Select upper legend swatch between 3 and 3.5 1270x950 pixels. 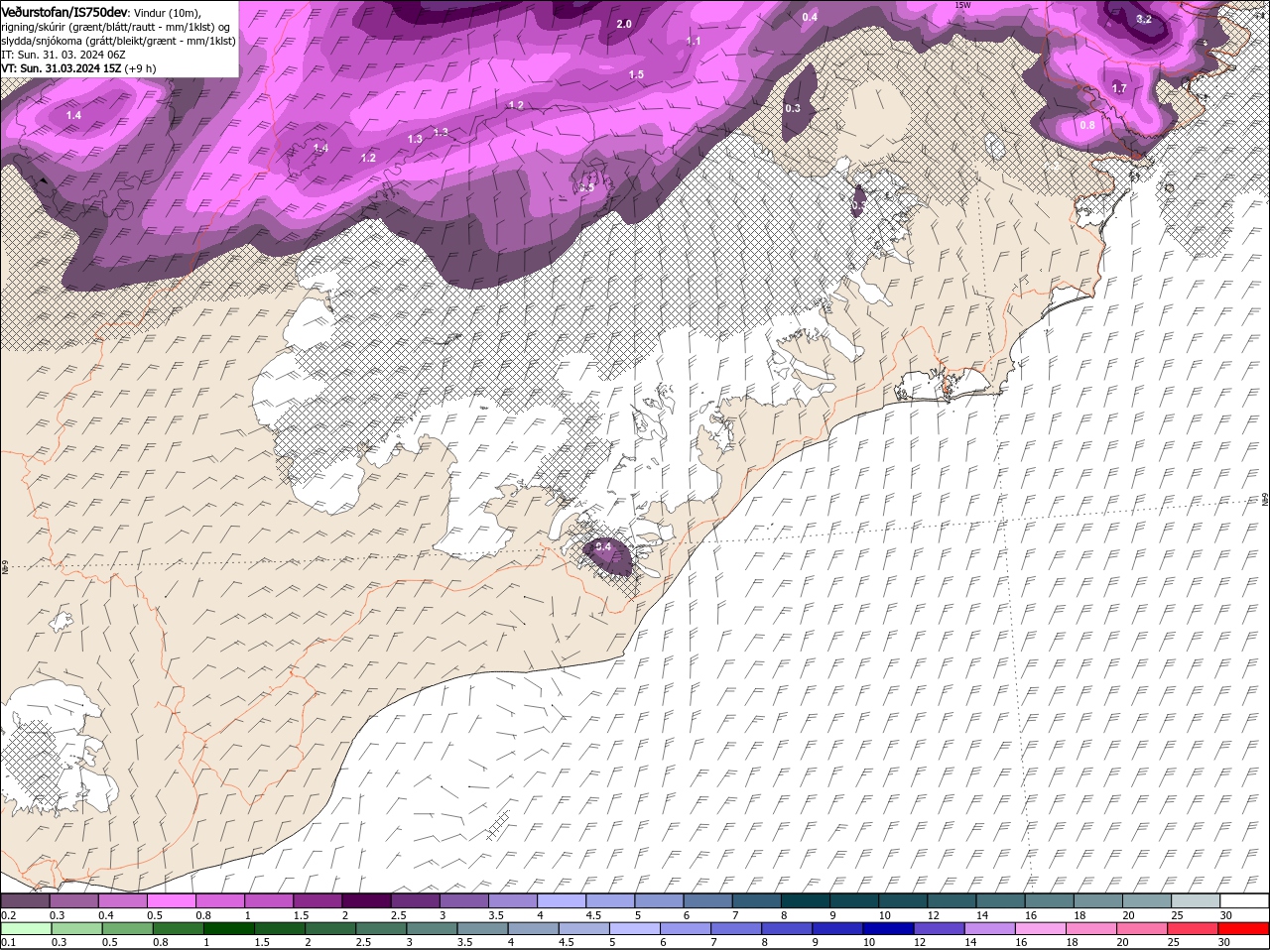point(463,900)
